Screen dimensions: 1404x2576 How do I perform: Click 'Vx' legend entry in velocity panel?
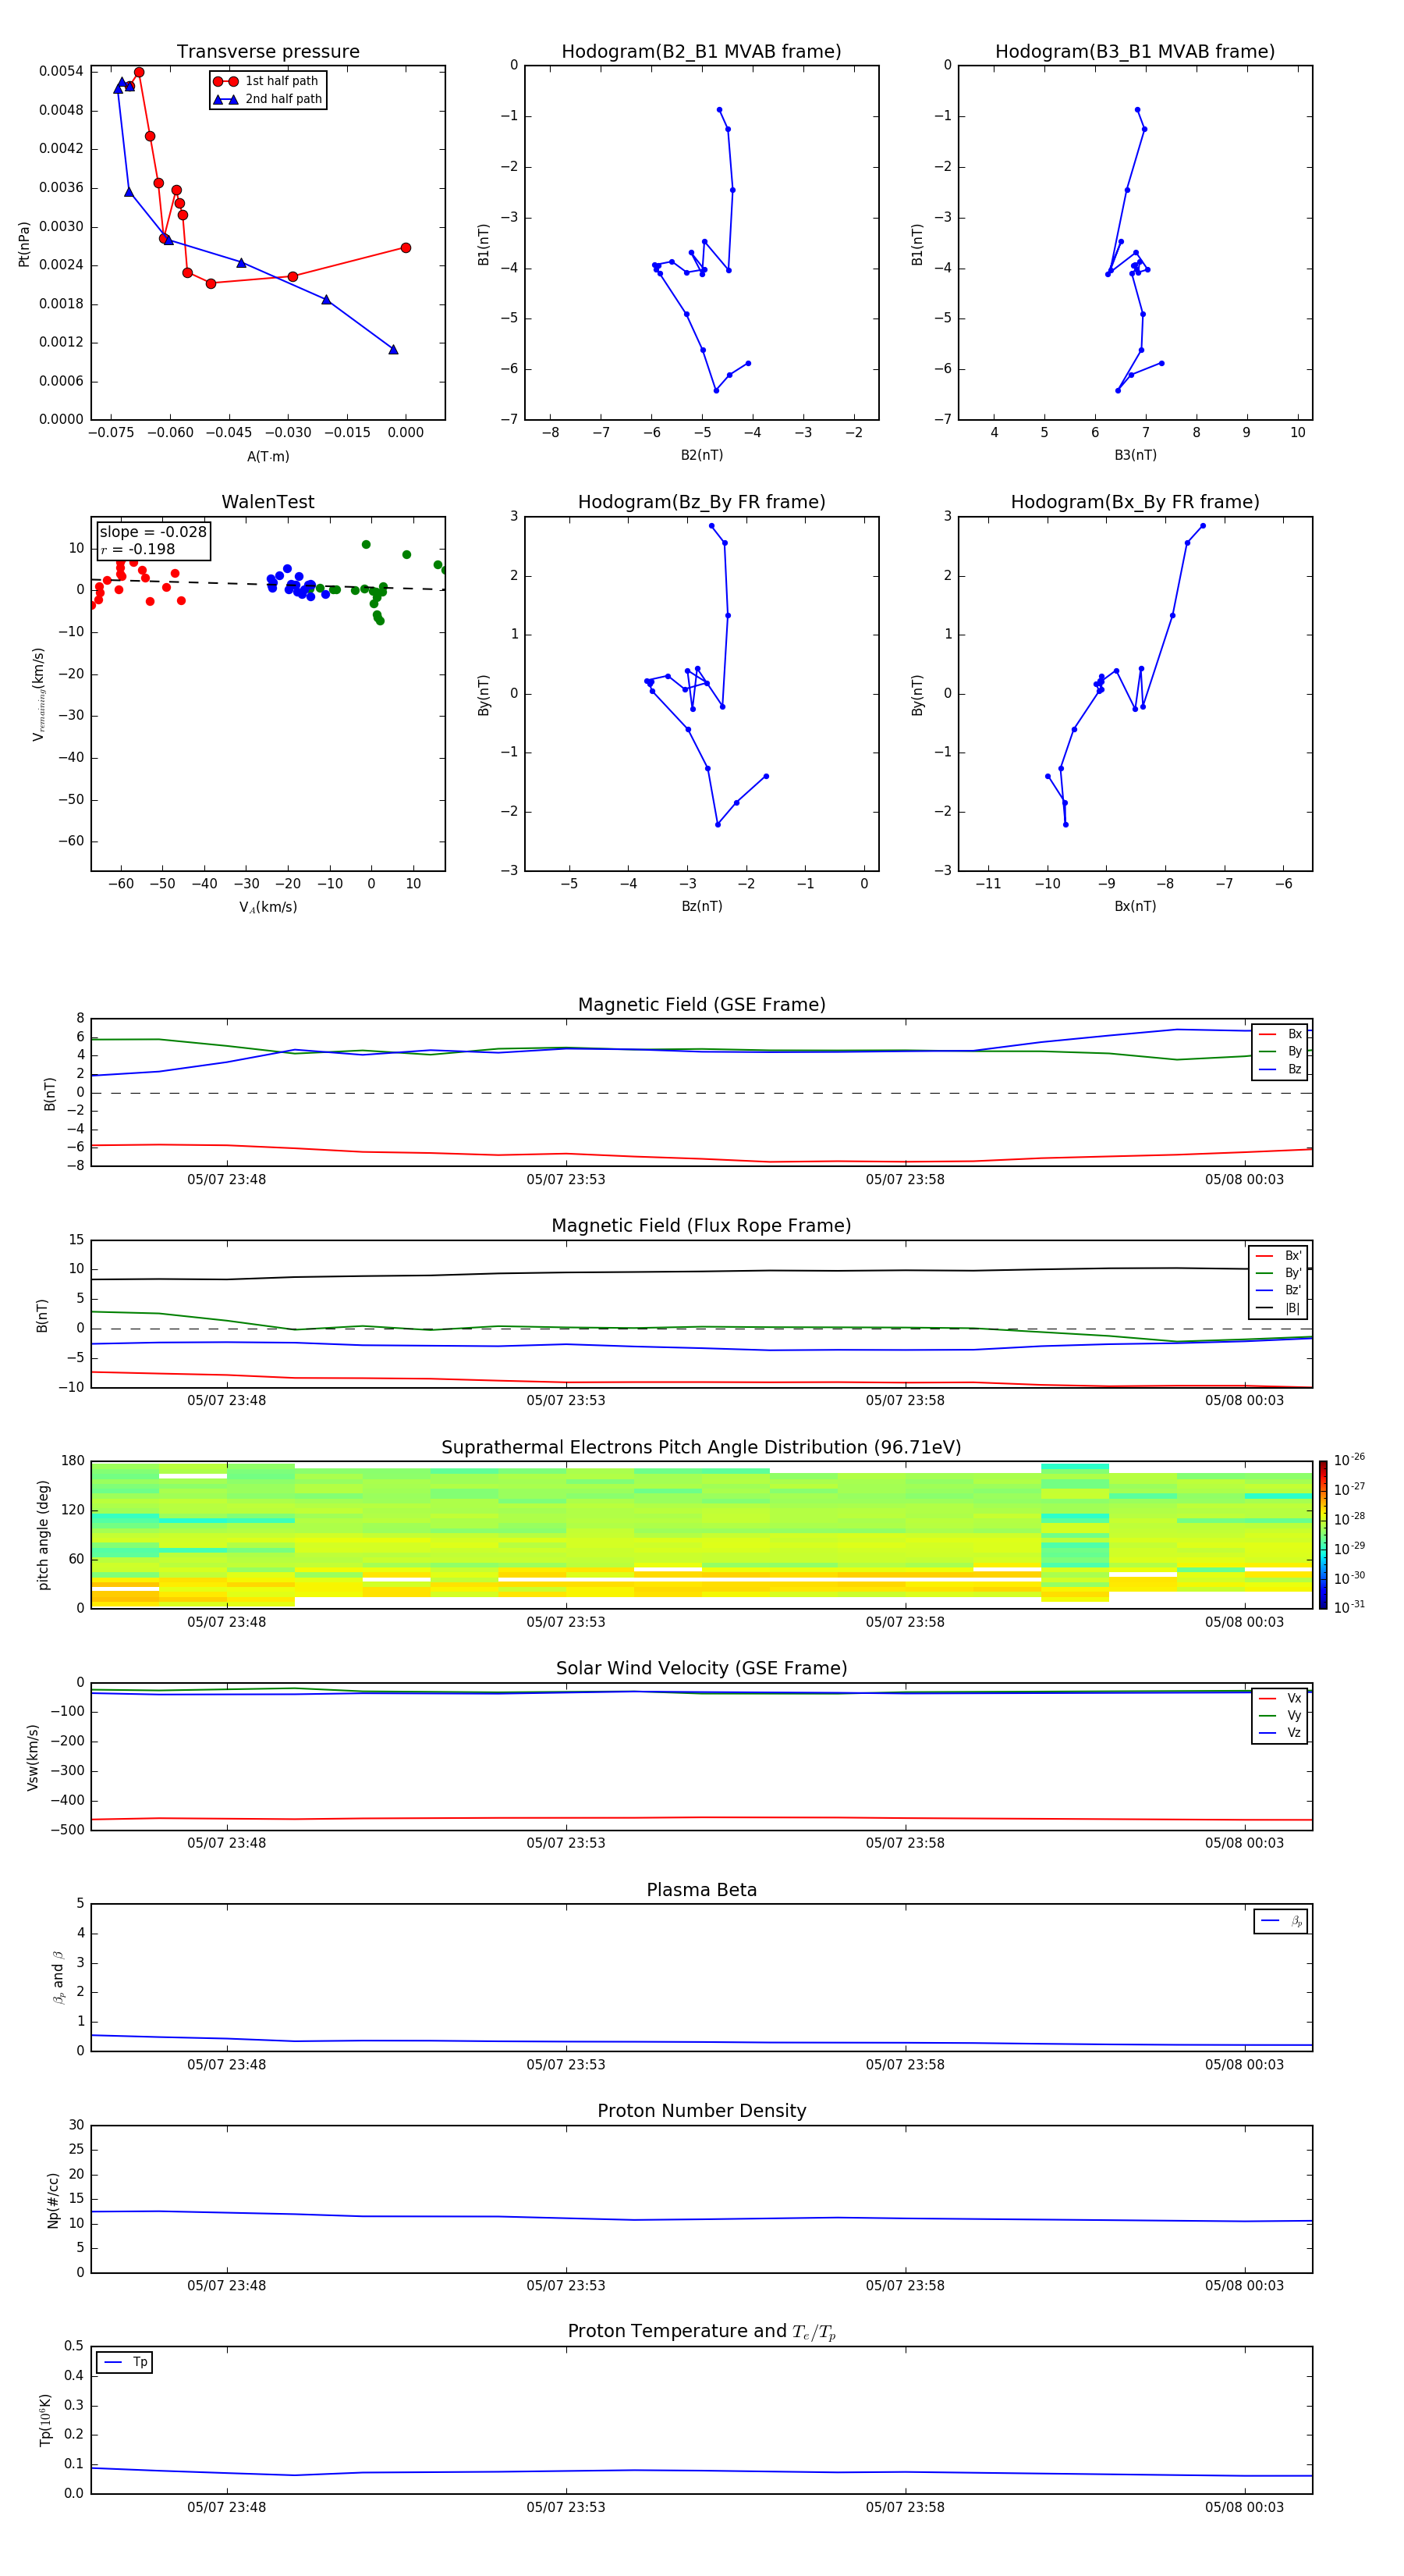click(x=1280, y=1698)
